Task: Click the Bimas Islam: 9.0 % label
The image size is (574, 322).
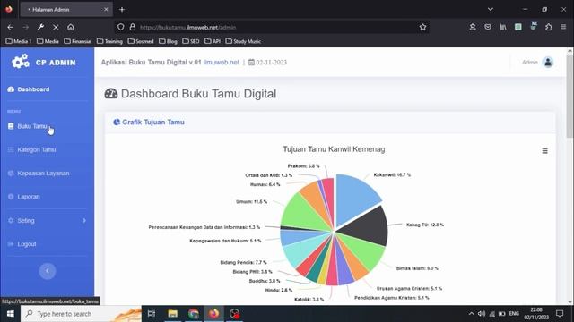Action: click(x=417, y=268)
